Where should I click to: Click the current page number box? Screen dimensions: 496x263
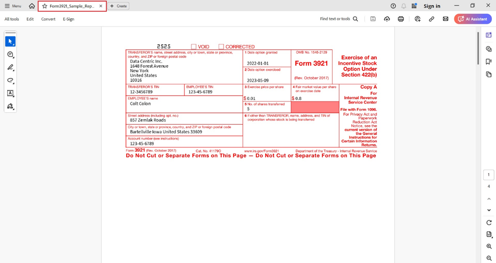coord(489,175)
